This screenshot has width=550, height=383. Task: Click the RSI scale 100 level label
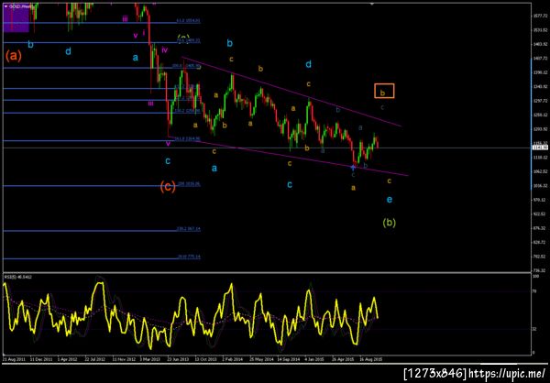535,277
